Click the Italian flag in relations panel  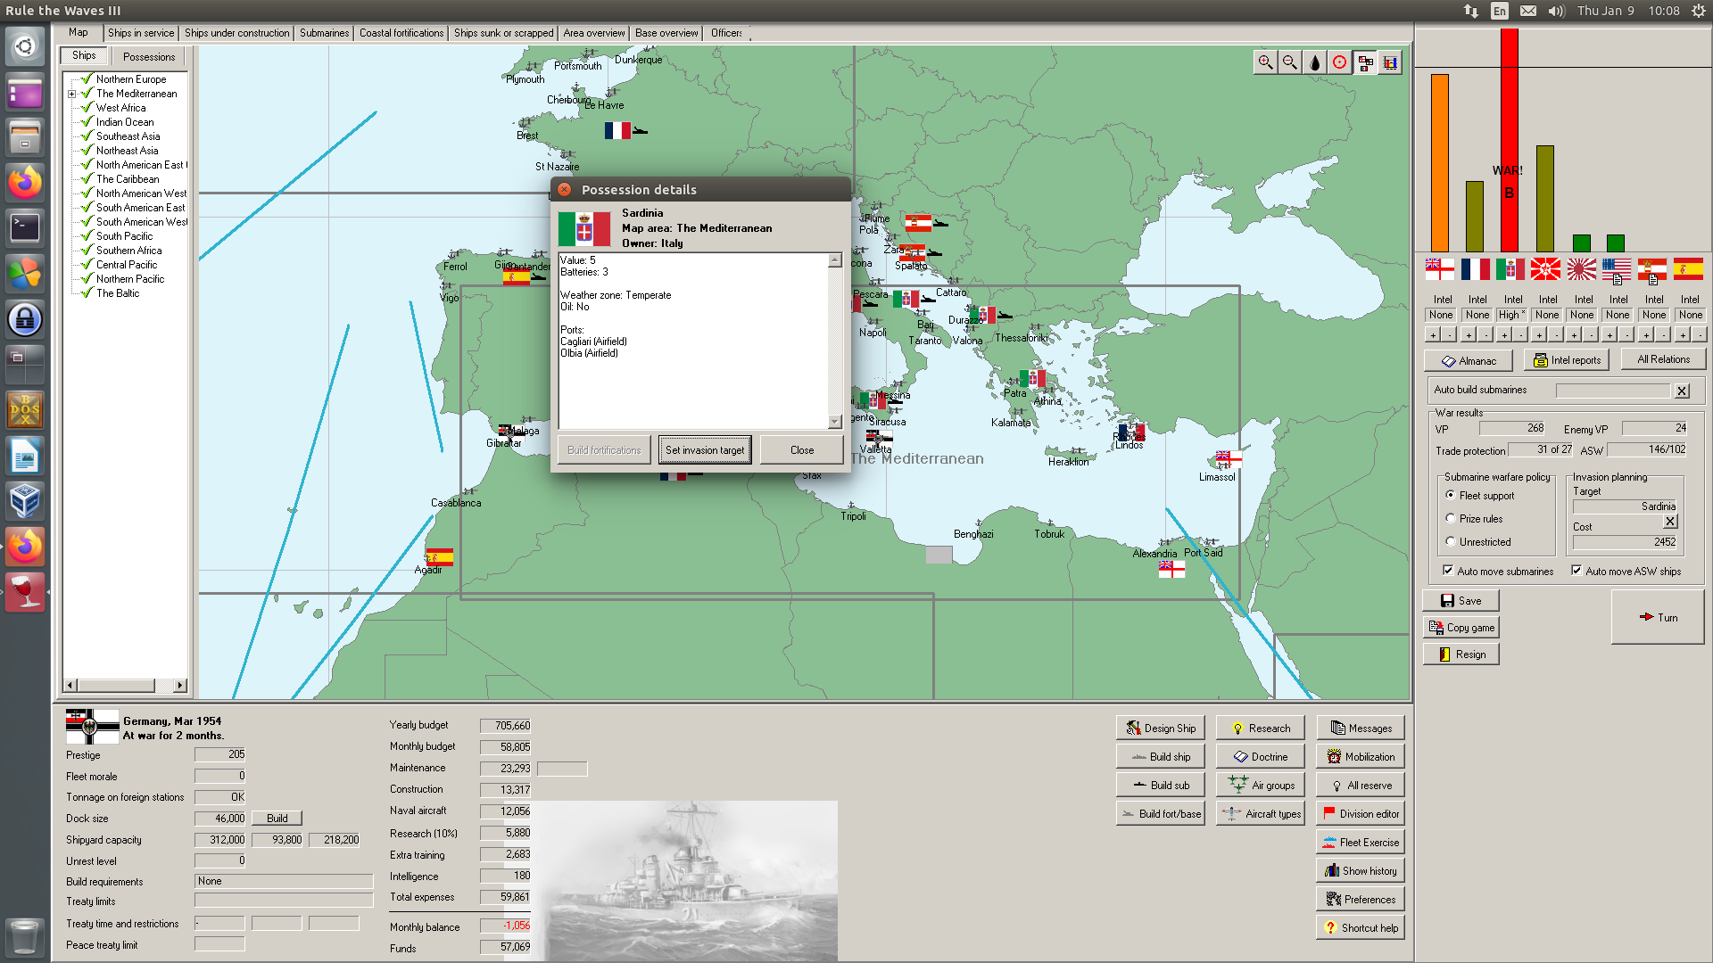point(1510,268)
